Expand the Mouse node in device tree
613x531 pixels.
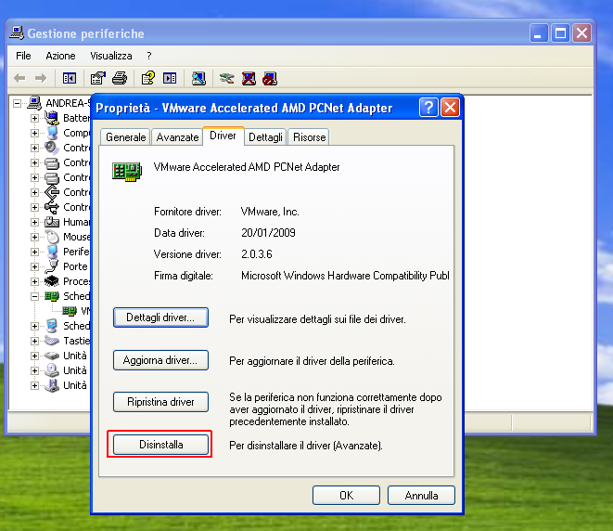(x=34, y=237)
